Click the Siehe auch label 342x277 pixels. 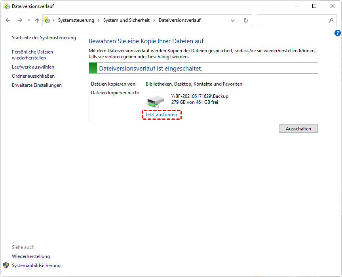(x=23, y=247)
